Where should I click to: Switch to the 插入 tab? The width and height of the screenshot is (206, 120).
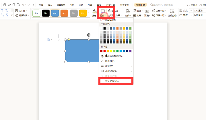(50, 5)
